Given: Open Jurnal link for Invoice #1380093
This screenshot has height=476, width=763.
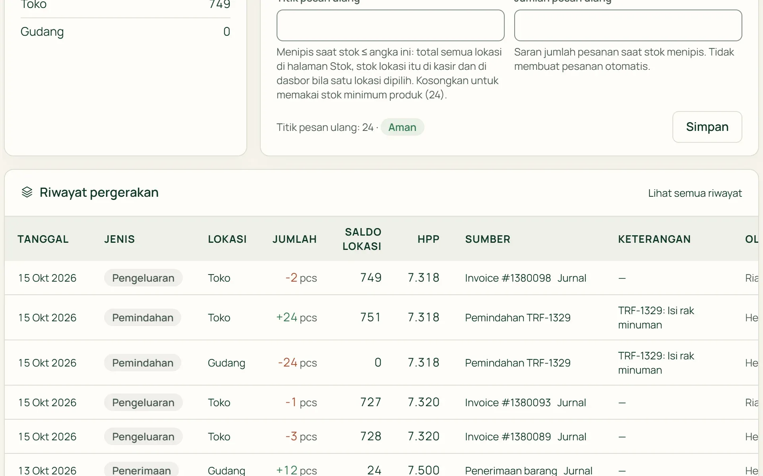Looking at the screenshot, I should [x=571, y=403].
